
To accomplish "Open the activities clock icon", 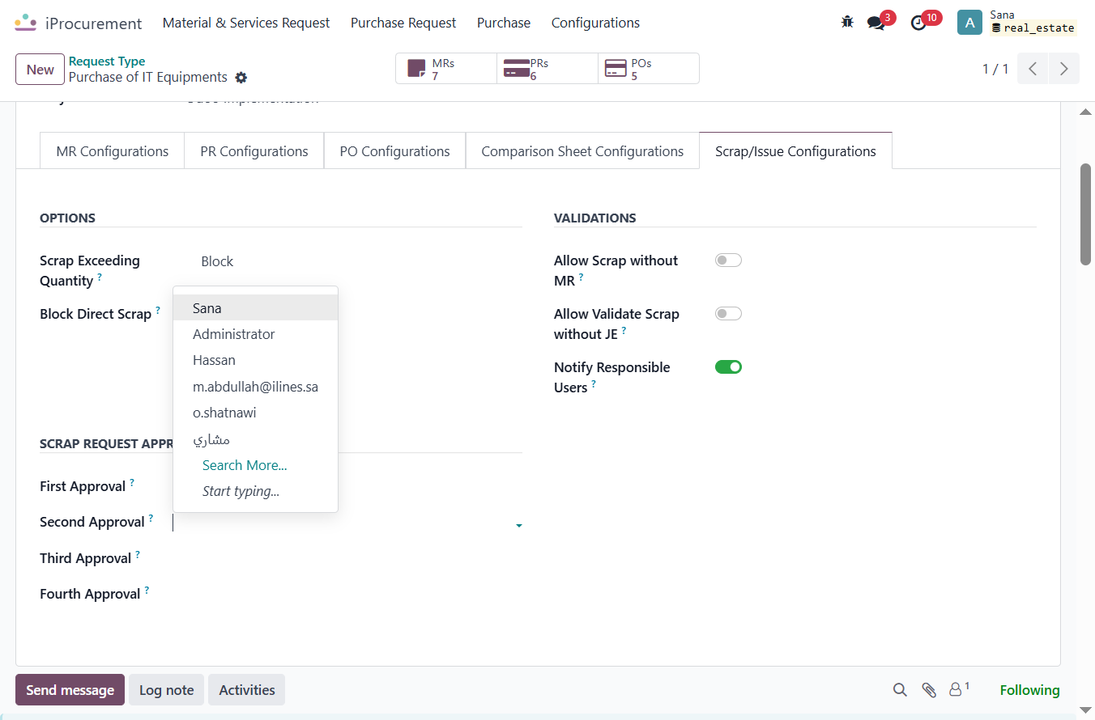I will (x=918, y=23).
